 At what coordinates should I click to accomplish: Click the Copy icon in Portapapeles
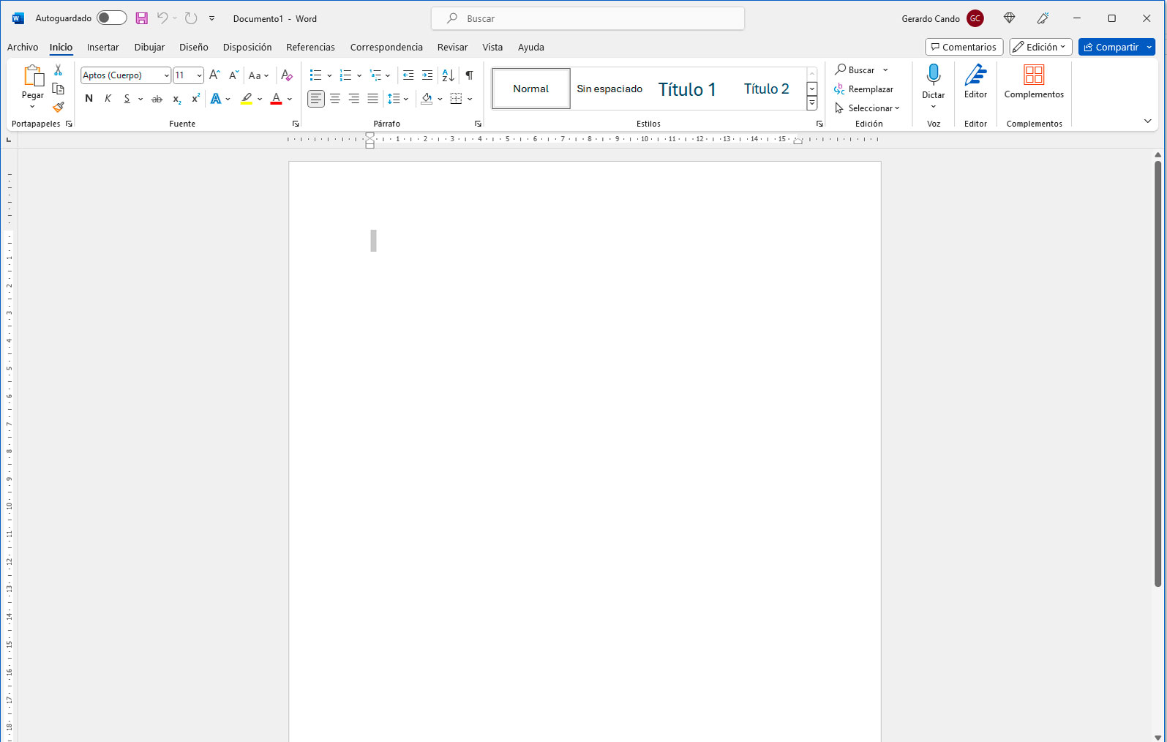[x=59, y=89]
